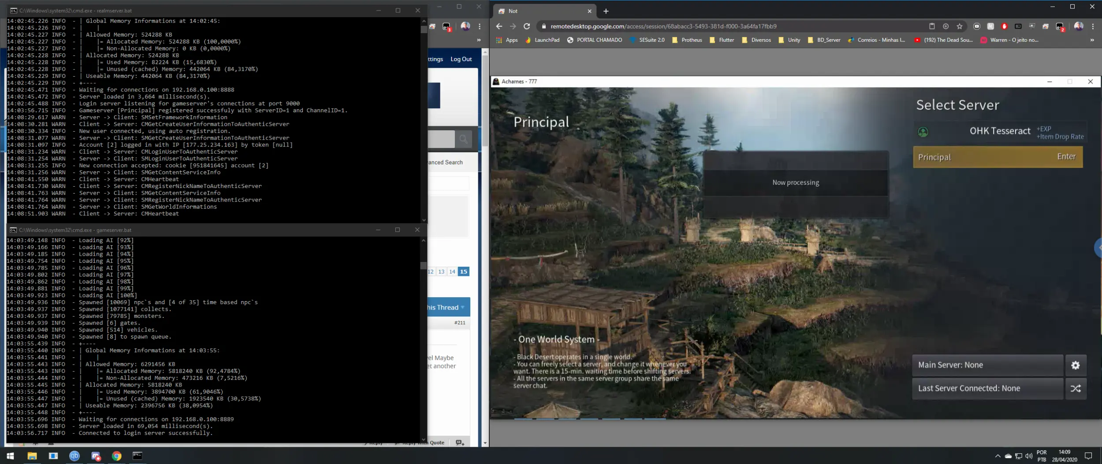The image size is (1102, 464).
Task: Bookmark this page with the star icon
Action: 959,26
